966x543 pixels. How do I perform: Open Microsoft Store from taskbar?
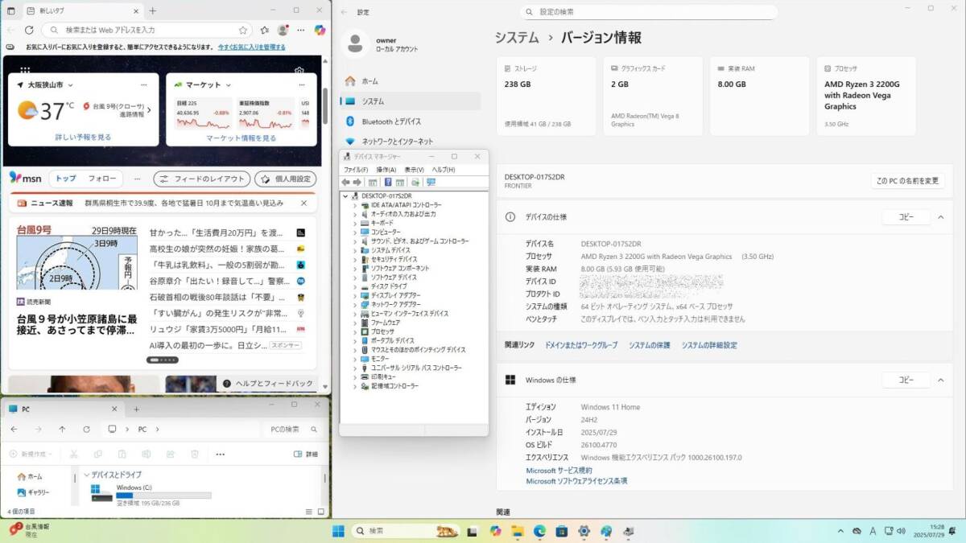tap(561, 531)
